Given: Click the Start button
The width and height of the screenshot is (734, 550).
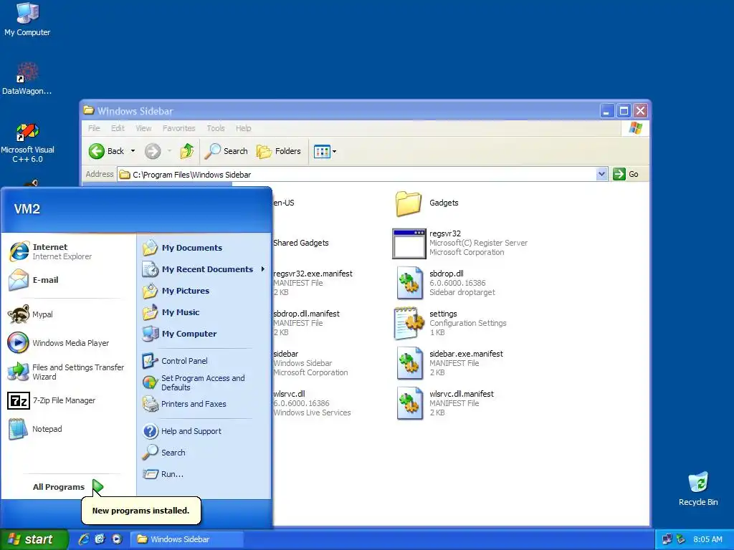Looking at the screenshot, I should coord(33,539).
